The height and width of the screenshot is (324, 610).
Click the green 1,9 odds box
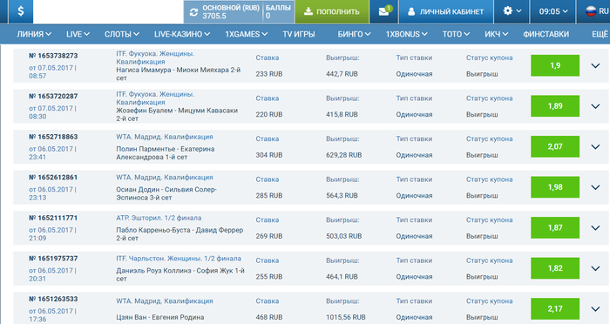tap(555, 65)
